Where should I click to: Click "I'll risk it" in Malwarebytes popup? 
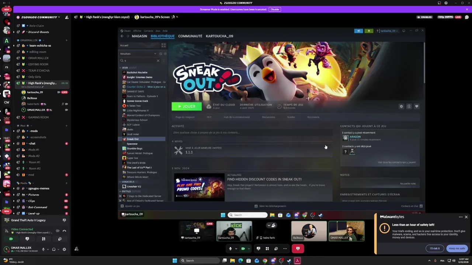click(435, 248)
